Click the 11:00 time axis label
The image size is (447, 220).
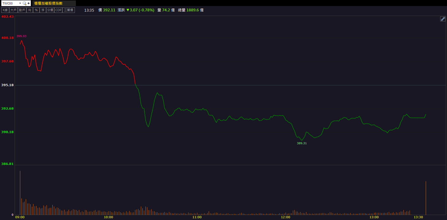[197, 217]
